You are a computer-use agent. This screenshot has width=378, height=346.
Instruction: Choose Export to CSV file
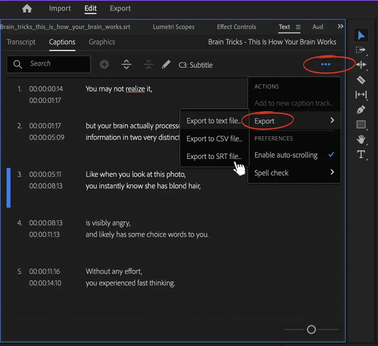[214, 139]
